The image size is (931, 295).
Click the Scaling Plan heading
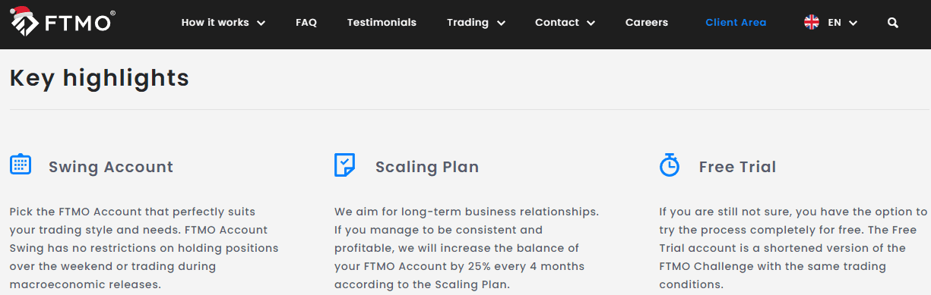coord(427,167)
